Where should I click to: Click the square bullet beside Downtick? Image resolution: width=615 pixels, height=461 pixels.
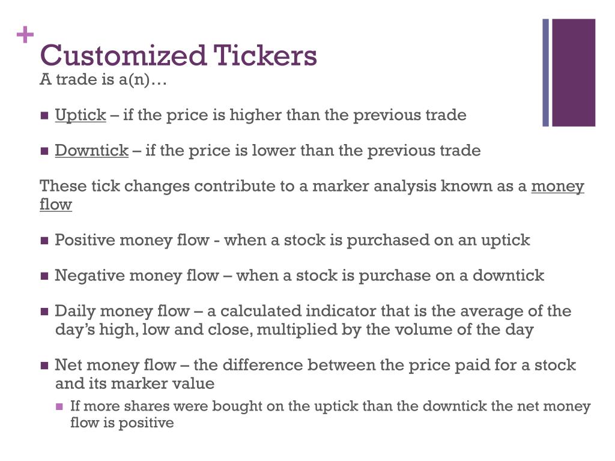(x=44, y=151)
